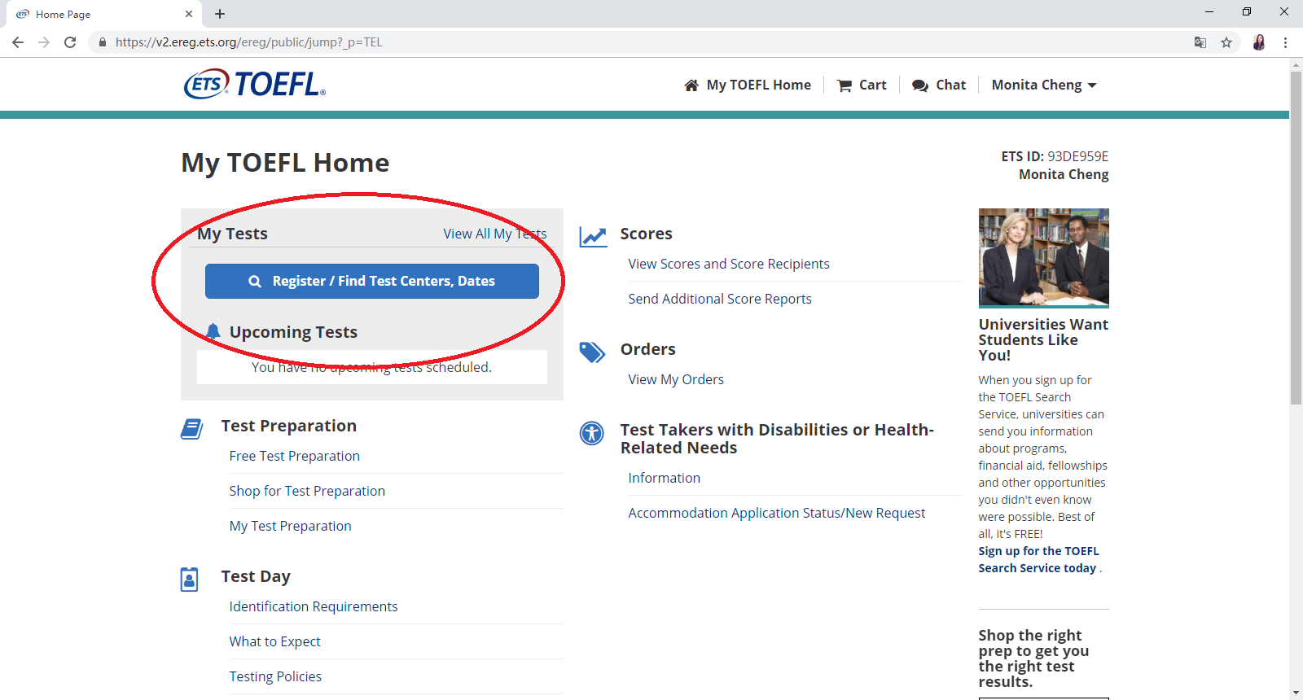Select the Home Page browser tab
Viewport: 1303px width, 700px height.
pos(104,14)
